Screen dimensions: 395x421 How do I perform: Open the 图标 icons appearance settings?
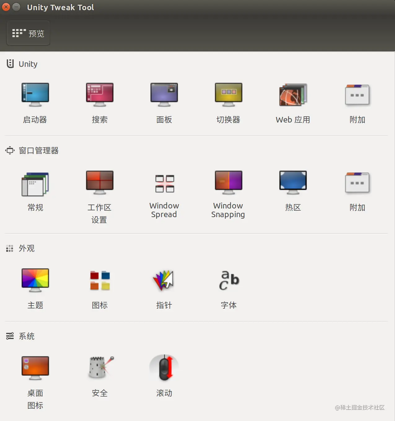click(100, 280)
